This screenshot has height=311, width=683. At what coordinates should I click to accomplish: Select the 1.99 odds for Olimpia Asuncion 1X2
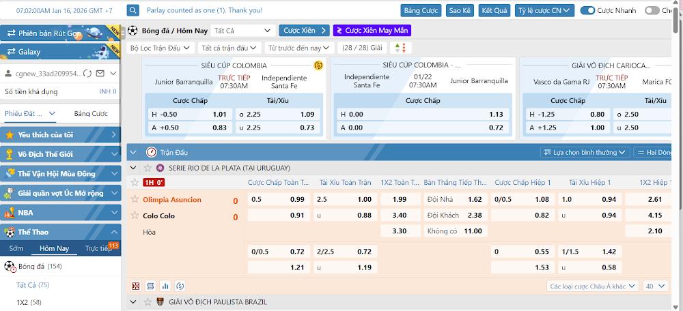[400, 199]
